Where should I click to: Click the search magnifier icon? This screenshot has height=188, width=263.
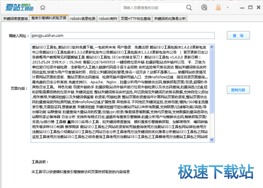[189, 7]
